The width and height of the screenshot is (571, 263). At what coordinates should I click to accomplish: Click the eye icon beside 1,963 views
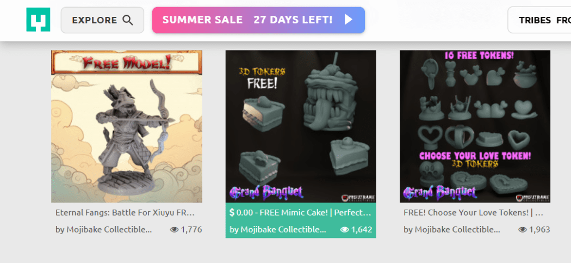[x=523, y=229]
